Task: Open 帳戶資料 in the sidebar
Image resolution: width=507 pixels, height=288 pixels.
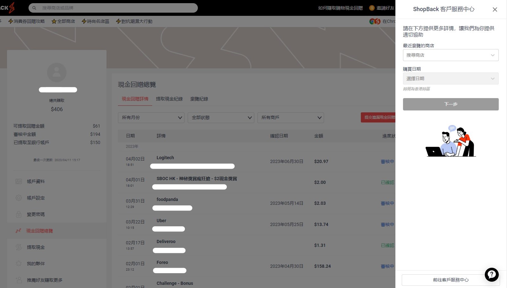Action: click(36, 181)
